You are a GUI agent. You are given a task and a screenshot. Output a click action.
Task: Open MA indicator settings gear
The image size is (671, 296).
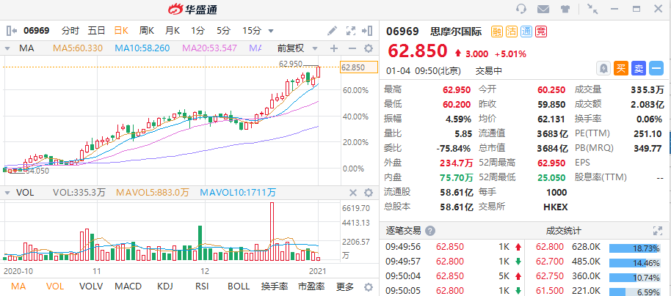(x=368, y=48)
